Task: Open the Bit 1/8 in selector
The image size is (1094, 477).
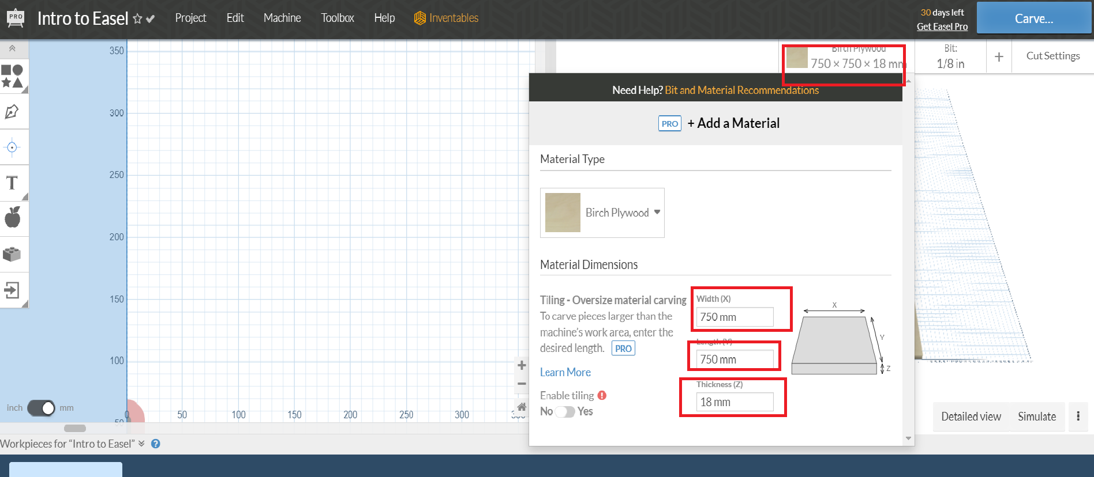Action: pos(950,56)
